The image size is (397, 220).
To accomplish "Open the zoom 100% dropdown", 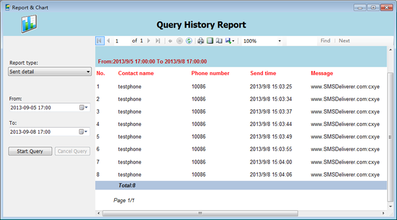I will click(280, 41).
